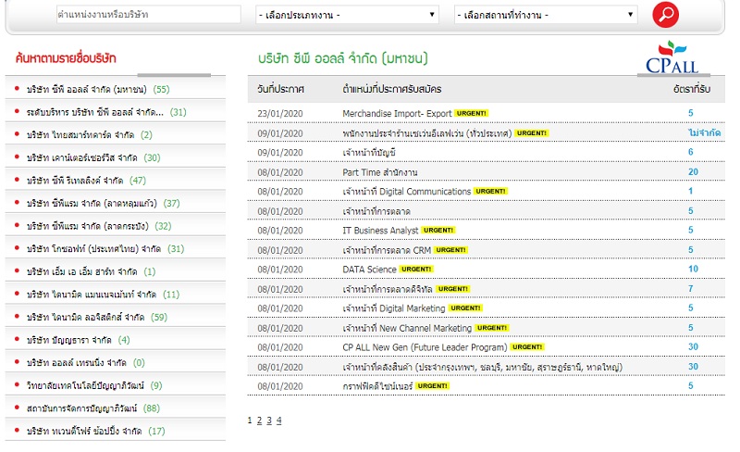Click the red magnifier search button

point(665,15)
